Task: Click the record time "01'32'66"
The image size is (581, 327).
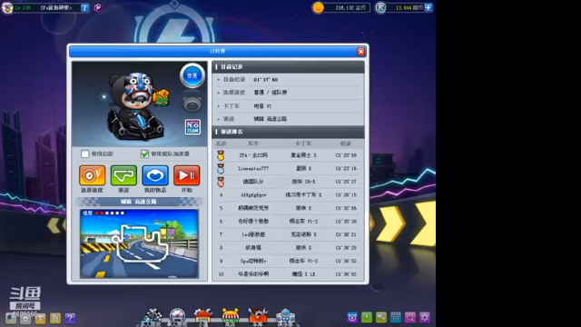Action: tap(346, 208)
